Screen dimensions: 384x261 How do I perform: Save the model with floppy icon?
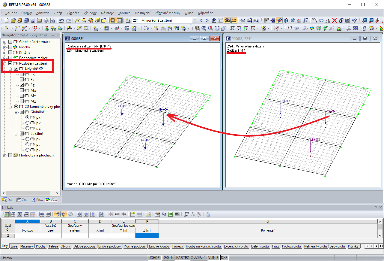click(x=33, y=20)
